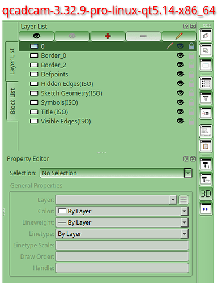The width and height of the screenshot is (218, 283).
Task: Hide the Border_0 layer
Action: point(181,55)
